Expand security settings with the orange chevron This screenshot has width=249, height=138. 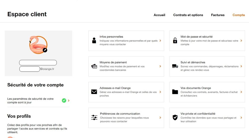click(69, 100)
